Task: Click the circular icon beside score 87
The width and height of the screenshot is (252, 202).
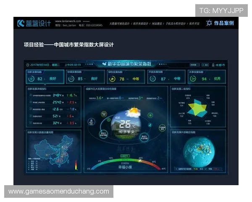Action: click(x=153, y=79)
